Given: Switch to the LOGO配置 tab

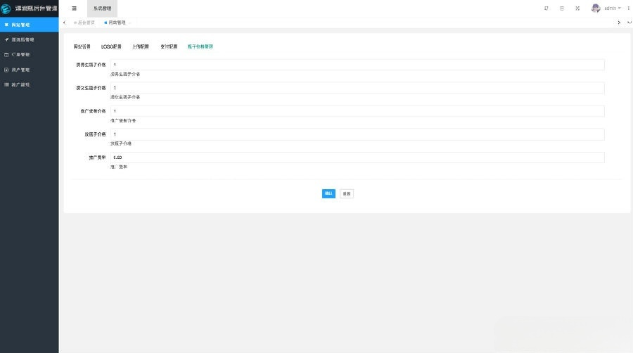Looking at the screenshot, I should tap(111, 46).
